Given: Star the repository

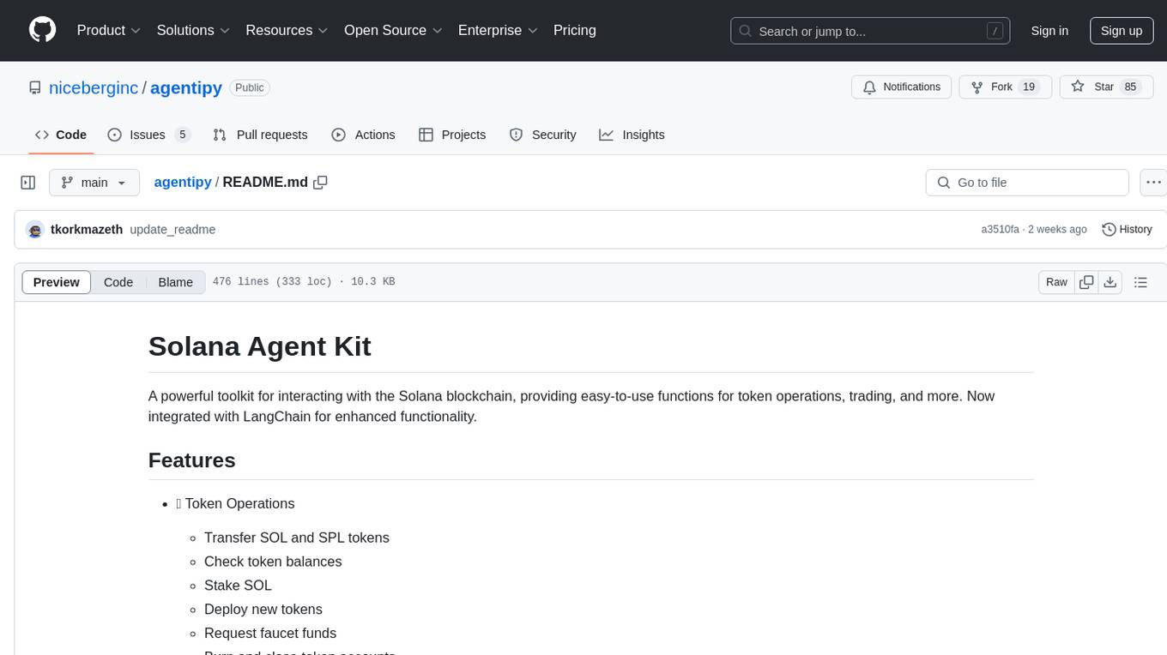Looking at the screenshot, I should pos(1106,87).
